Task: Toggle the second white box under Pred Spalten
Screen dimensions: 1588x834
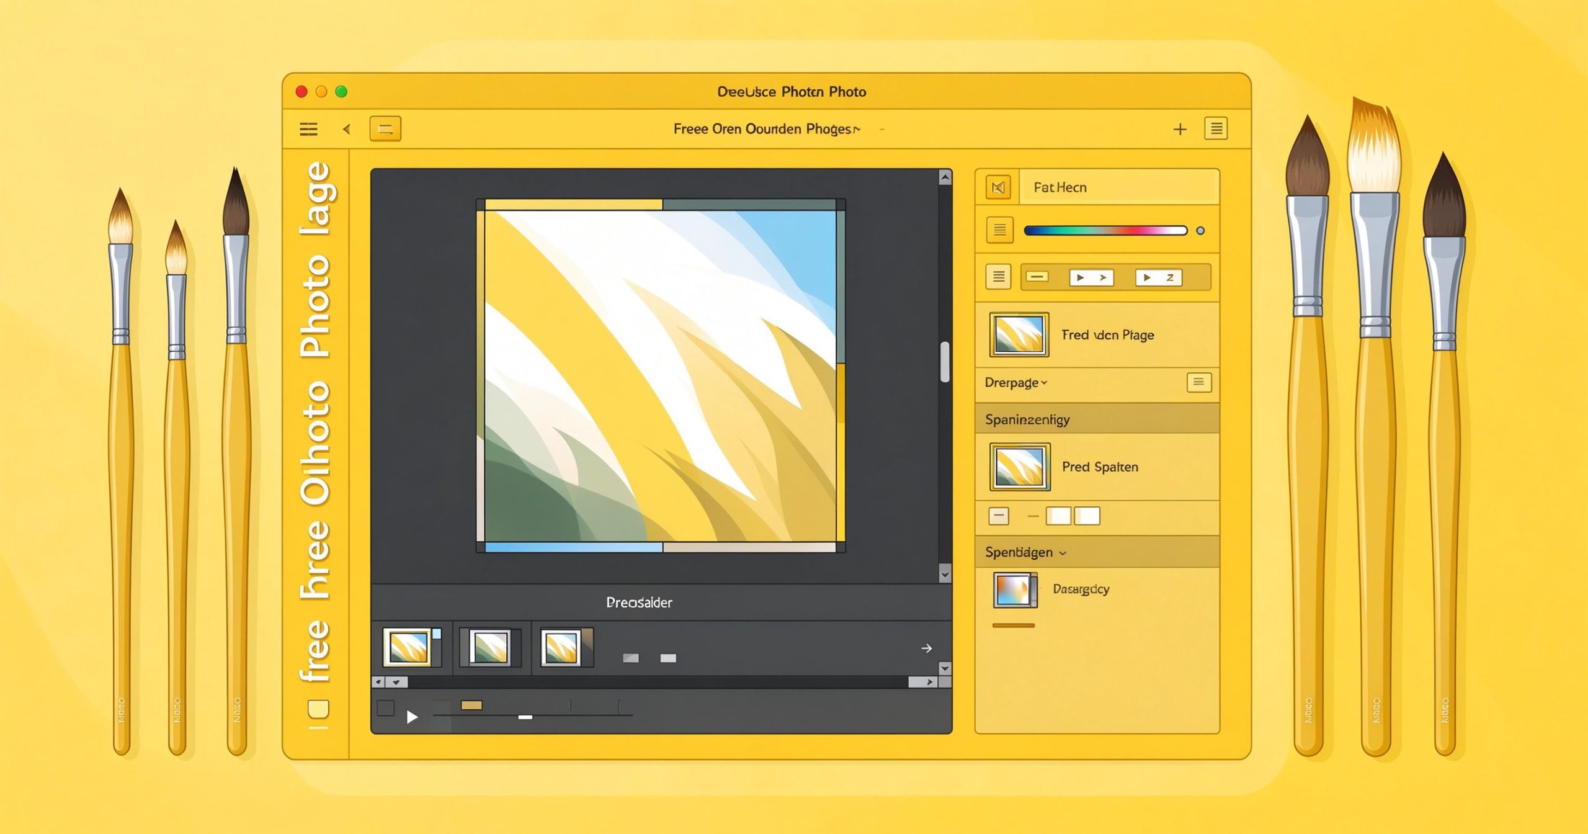Action: [1087, 516]
